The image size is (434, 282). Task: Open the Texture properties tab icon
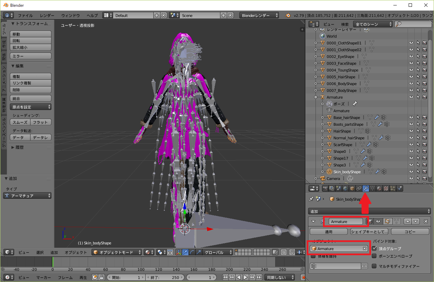point(386,188)
